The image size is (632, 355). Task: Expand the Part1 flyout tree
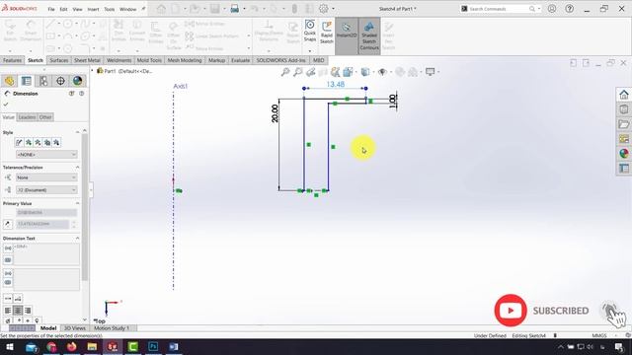pos(92,71)
